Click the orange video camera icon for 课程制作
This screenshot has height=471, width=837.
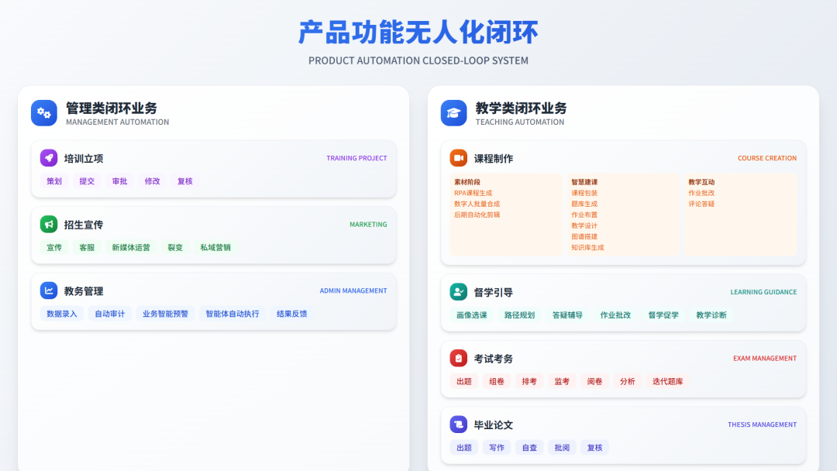459,158
